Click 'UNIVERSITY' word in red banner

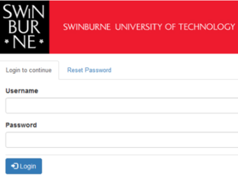(x=139, y=27)
